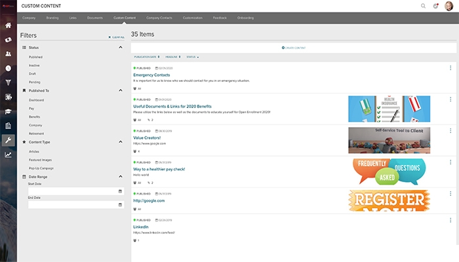459x262 pixels.
Task: Click the Frequently Asked Questions thumbnail
Action: tap(389, 172)
